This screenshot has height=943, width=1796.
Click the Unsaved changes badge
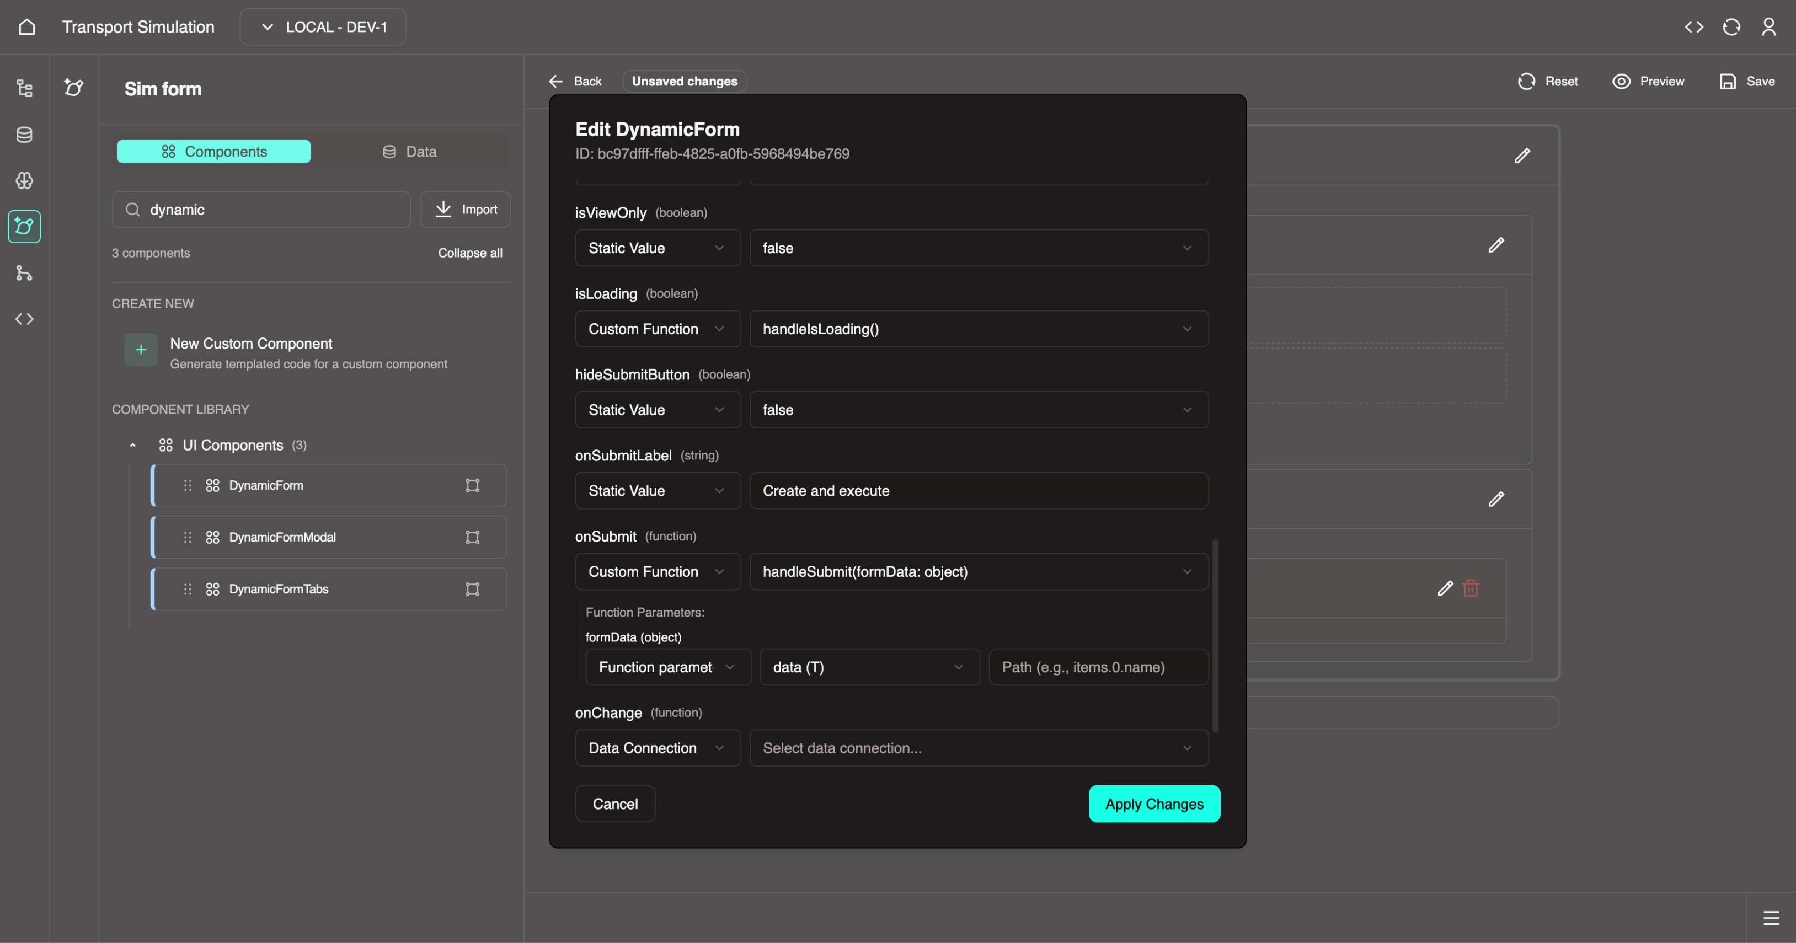(685, 82)
